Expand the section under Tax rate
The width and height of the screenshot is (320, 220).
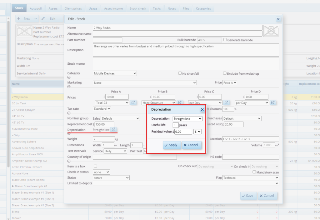coord(69,113)
